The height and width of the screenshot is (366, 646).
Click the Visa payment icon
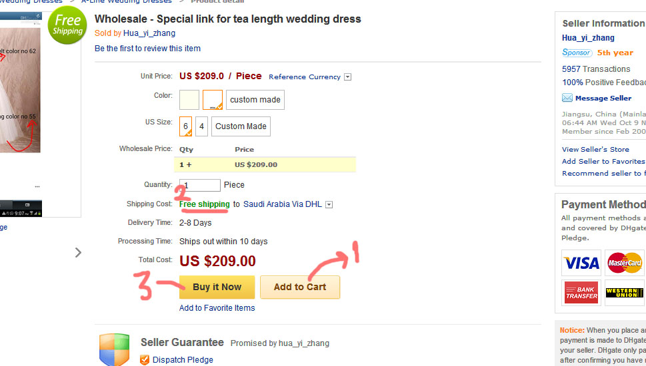(581, 263)
